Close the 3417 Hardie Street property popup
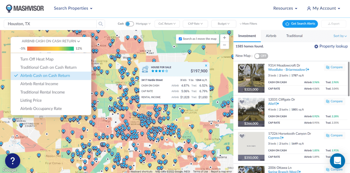The width and height of the screenshot is (350, 173). coord(206,66)
